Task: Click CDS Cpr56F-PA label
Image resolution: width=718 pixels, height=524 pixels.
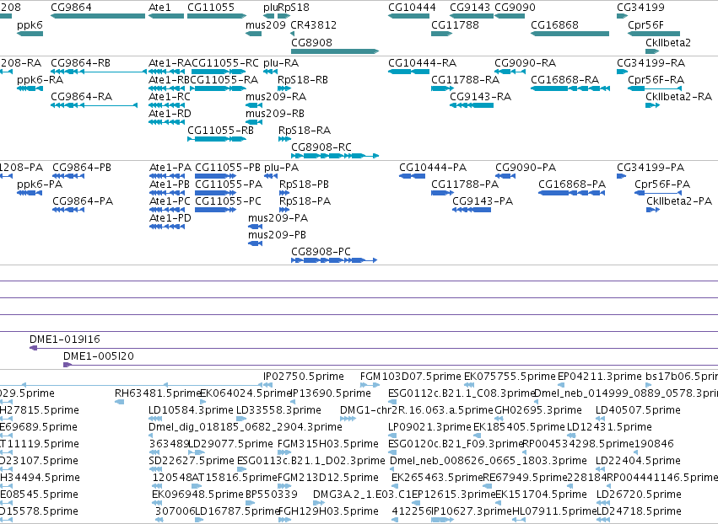Action: point(662,184)
